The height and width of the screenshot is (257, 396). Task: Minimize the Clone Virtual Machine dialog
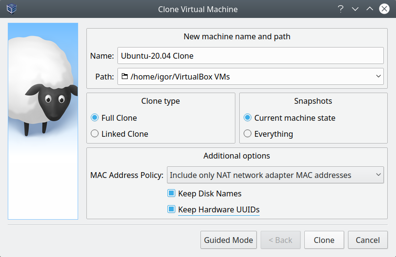[355, 9]
